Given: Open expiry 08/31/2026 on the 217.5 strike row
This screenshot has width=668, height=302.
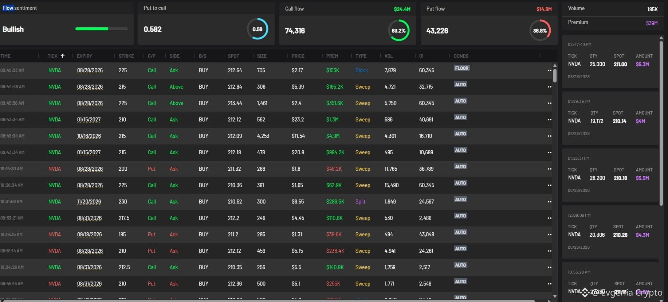Looking at the screenshot, I should point(89,218).
